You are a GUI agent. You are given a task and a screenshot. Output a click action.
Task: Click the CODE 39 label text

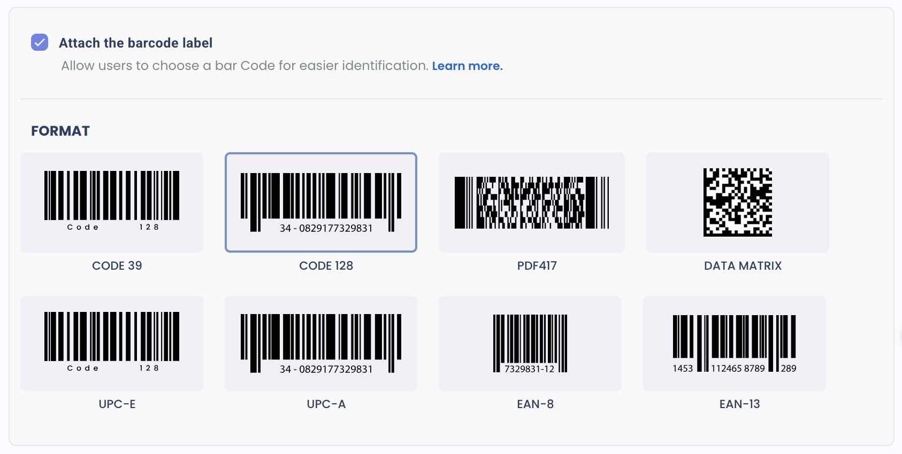pyautogui.click(x=117, y=265)
